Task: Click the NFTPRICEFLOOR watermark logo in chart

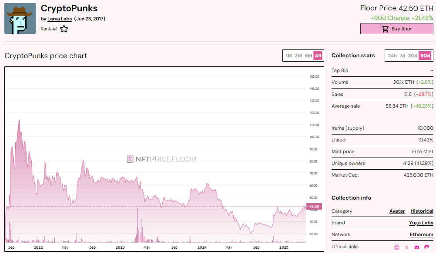Action: pos(161,159)
